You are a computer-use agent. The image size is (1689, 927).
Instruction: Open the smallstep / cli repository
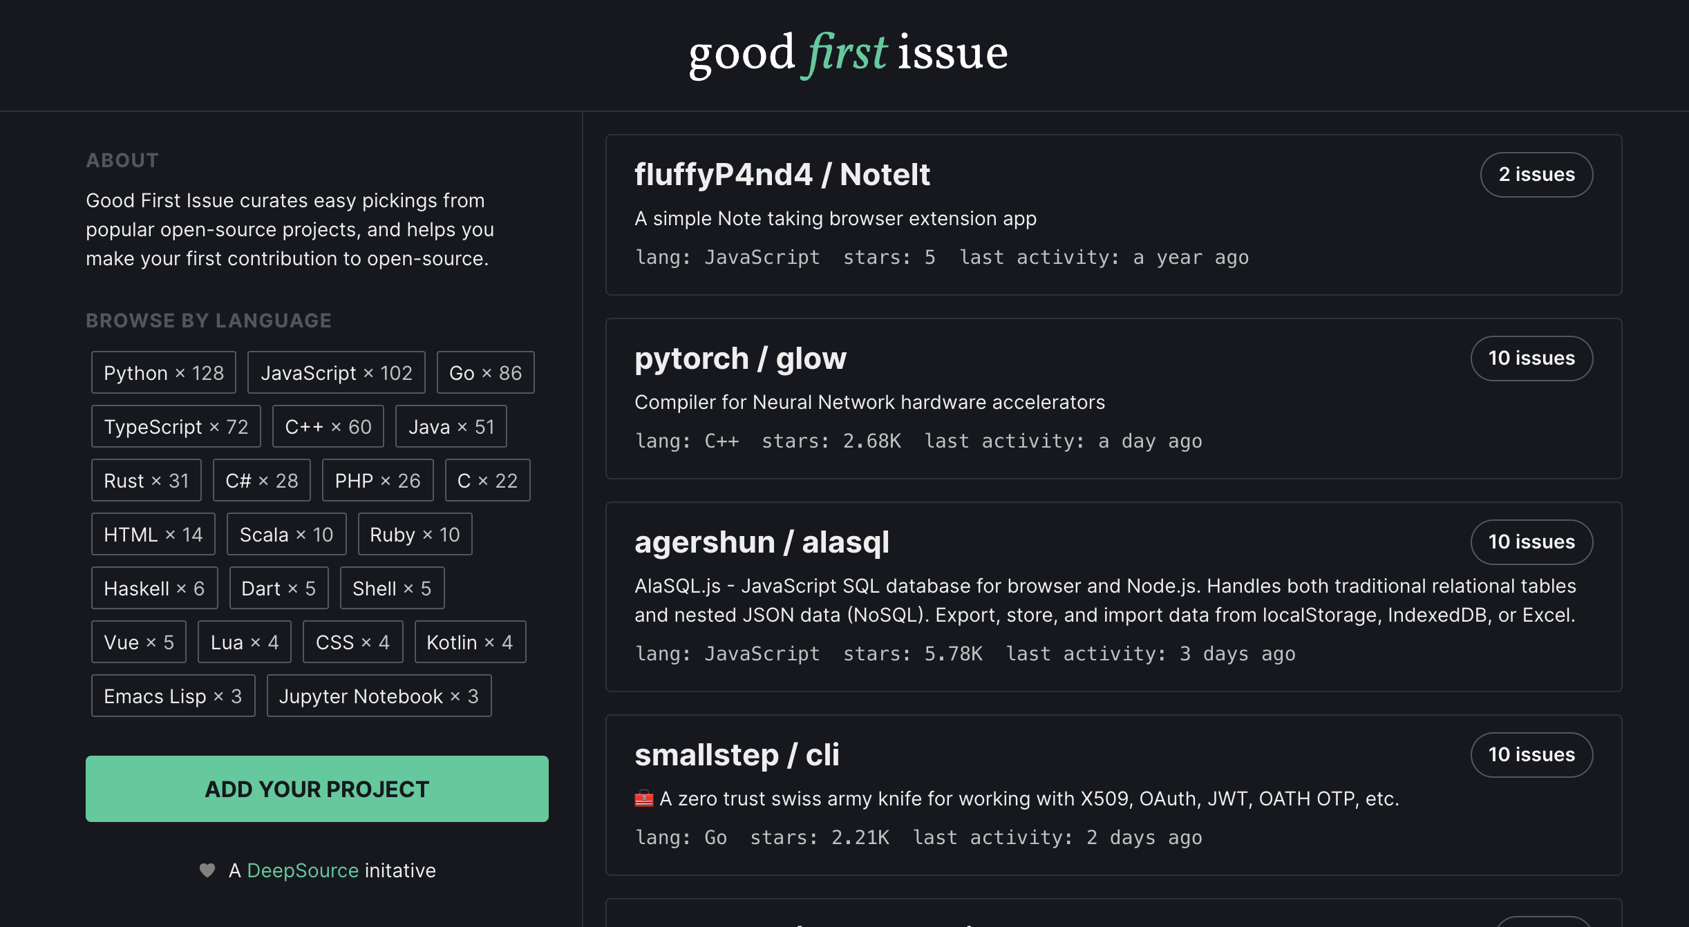click(x=737, y=755)
